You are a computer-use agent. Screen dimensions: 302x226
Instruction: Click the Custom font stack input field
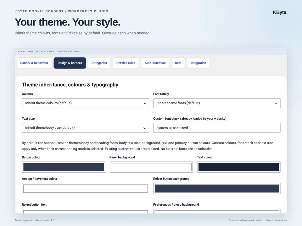click(x=217, y=128)
